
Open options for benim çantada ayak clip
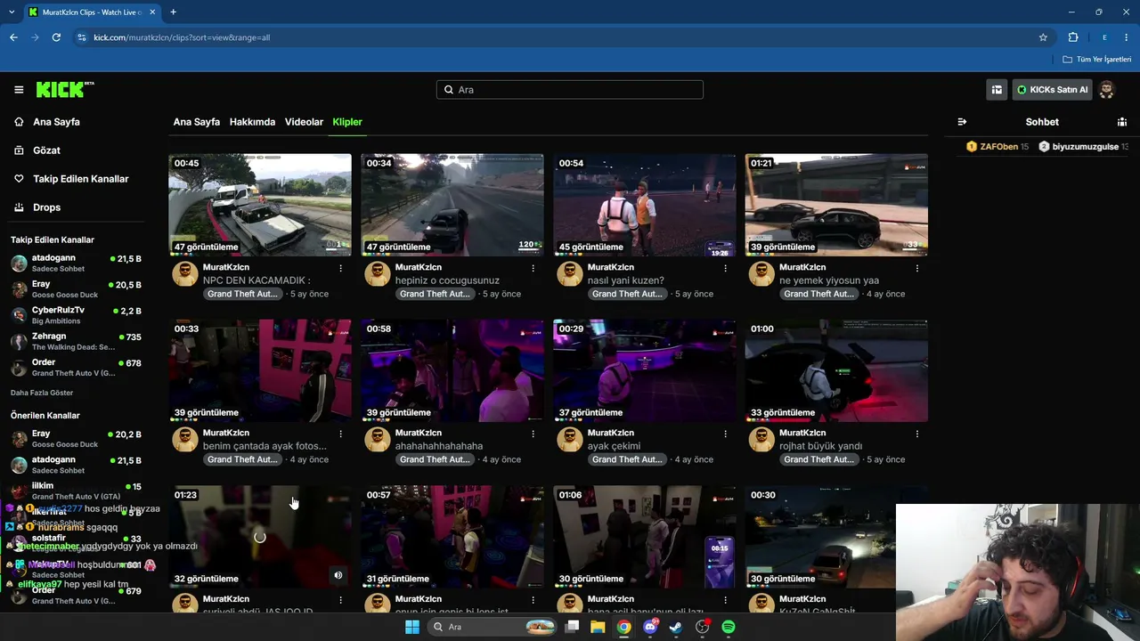pos(340,434)
